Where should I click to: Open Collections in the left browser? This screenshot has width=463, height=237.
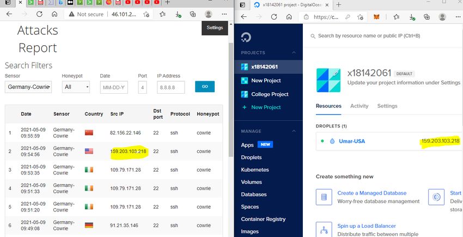(x=193, y=14)
